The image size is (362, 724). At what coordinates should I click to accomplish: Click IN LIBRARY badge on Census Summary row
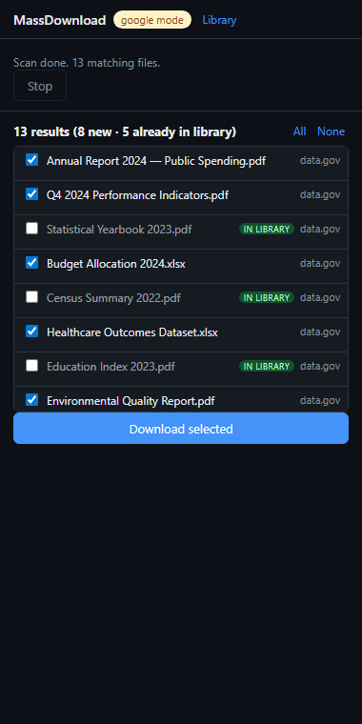click(x=267, y=298)
